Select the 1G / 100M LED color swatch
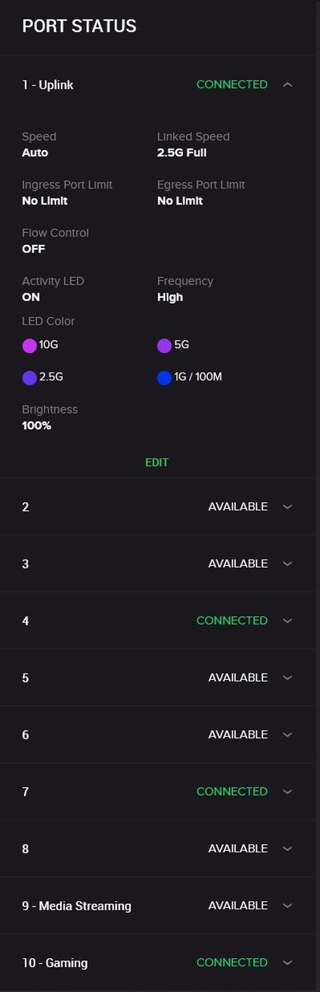 tap(164, 377)
